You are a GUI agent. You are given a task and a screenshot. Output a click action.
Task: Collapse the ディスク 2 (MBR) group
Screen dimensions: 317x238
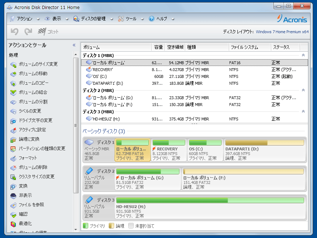click(x=303, y=90)
